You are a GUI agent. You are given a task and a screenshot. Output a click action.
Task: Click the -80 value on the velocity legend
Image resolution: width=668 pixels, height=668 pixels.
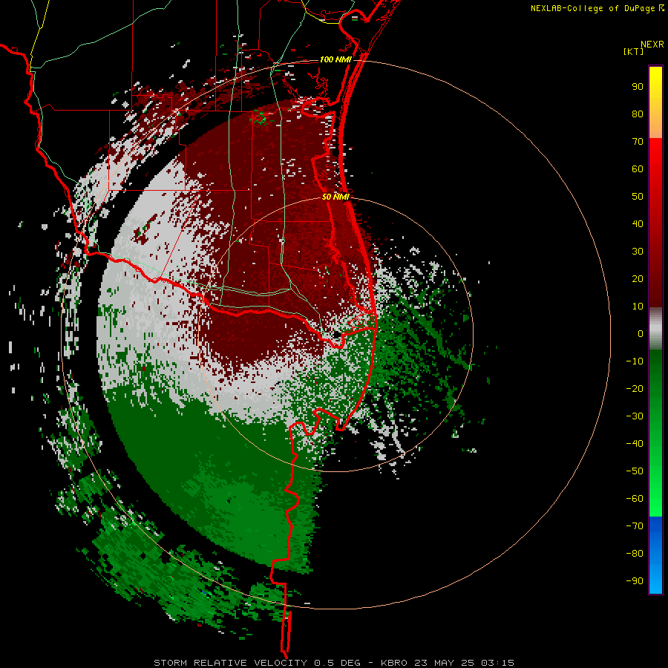[x=635, y=554]
